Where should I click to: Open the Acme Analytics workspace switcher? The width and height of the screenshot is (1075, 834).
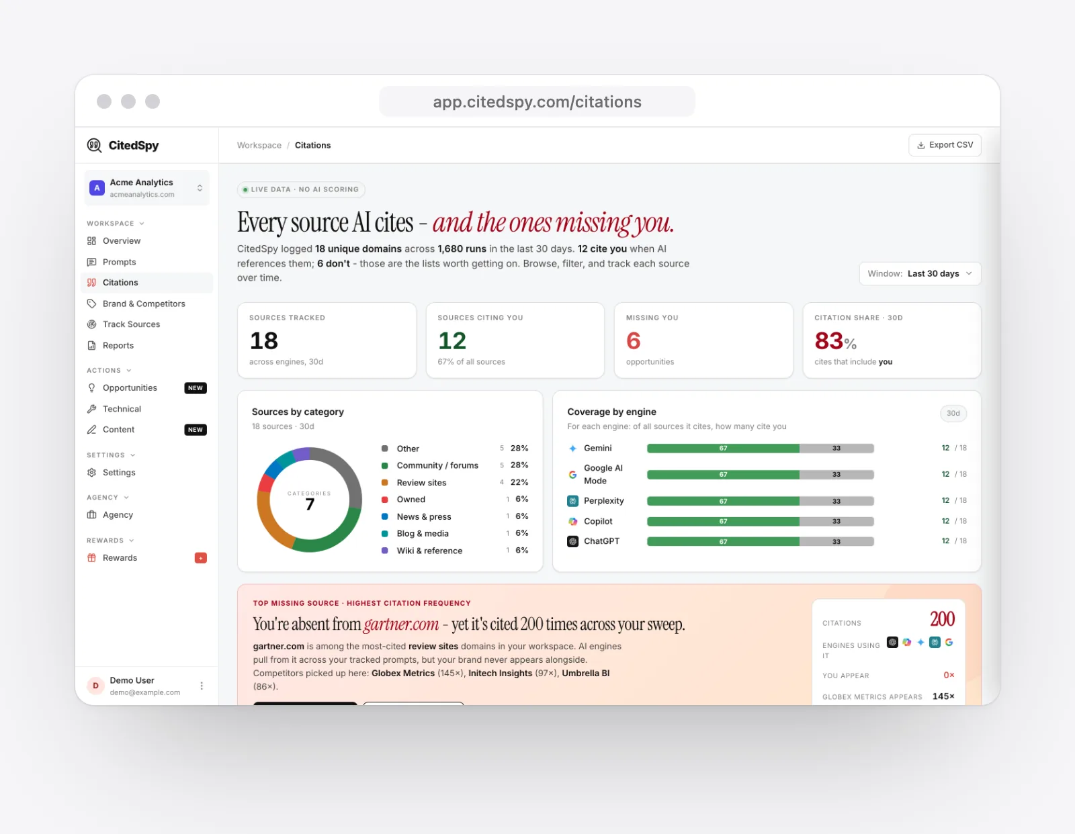147,188
